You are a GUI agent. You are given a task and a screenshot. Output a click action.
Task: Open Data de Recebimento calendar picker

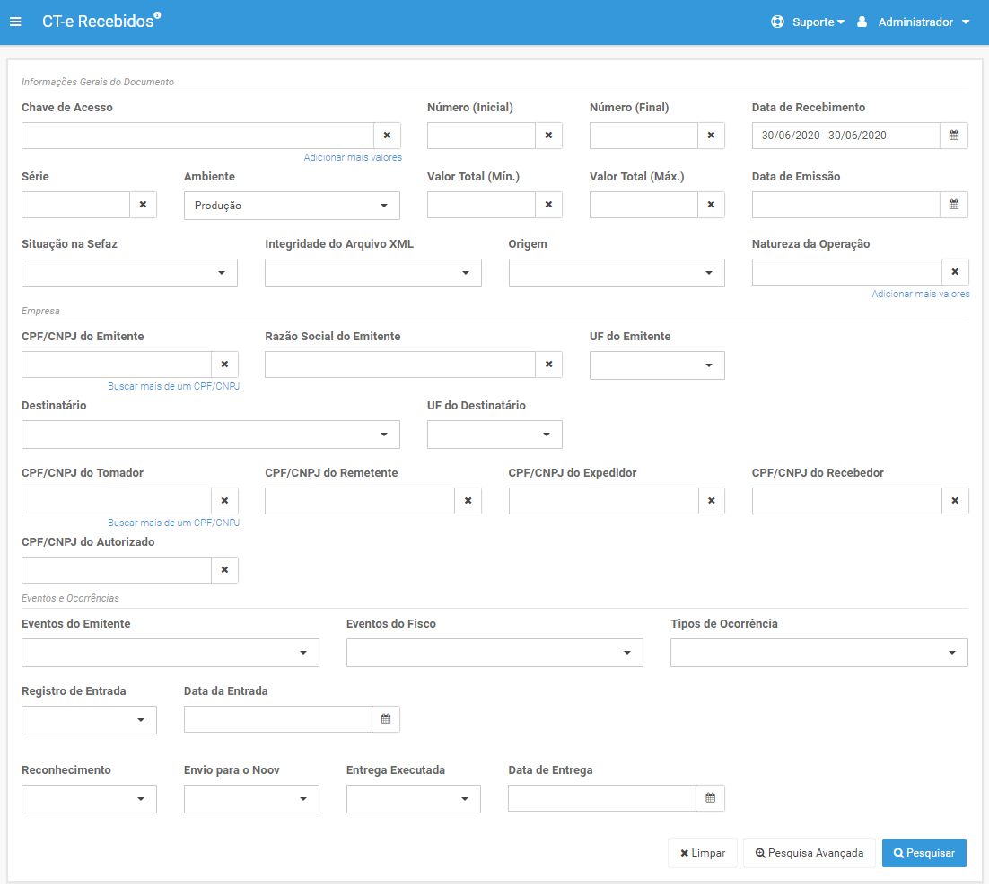[954, 136]
